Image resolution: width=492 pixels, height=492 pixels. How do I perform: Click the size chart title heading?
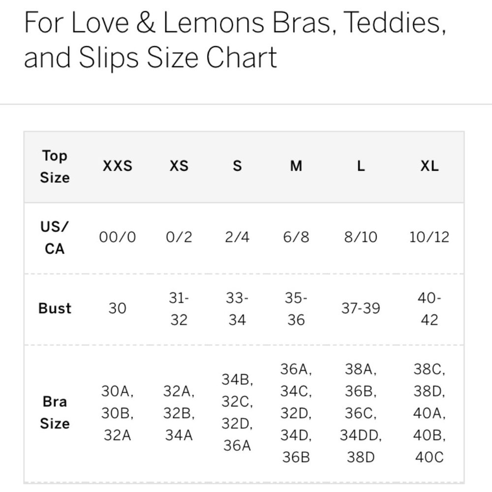[x=235, y=41]
